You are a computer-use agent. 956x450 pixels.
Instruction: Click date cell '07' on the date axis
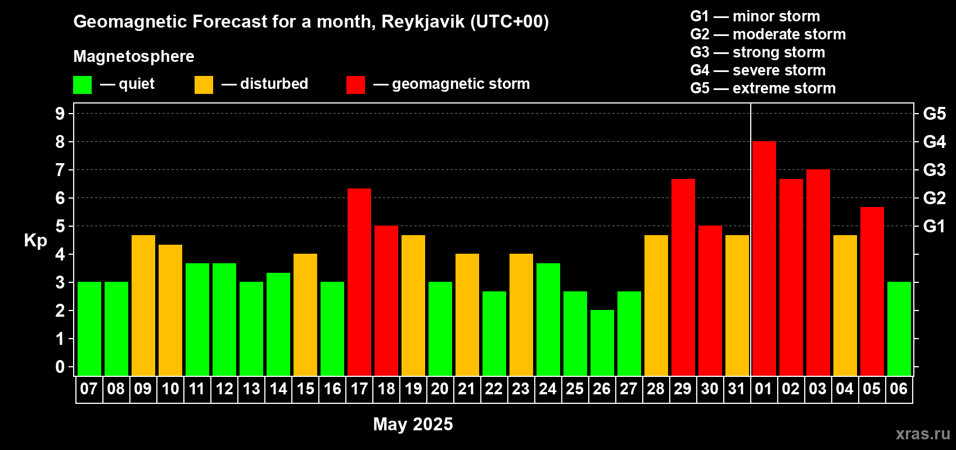[89, 389]
